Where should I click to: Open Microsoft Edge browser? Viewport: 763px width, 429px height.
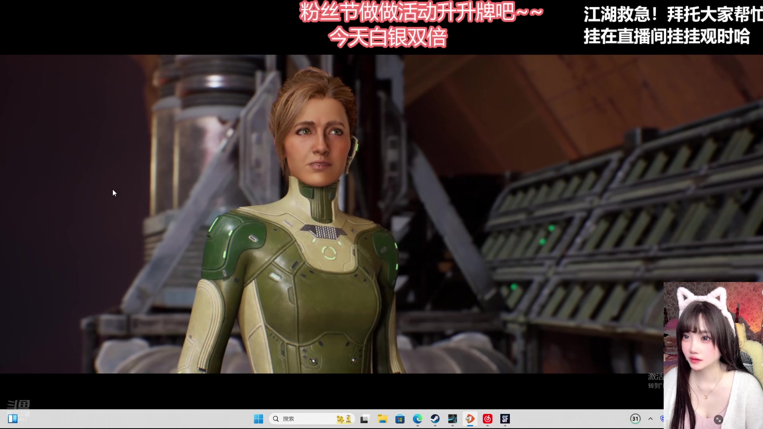417,419
